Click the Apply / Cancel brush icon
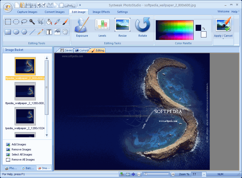The image size is (242, 178). click(x=223, y=25)
